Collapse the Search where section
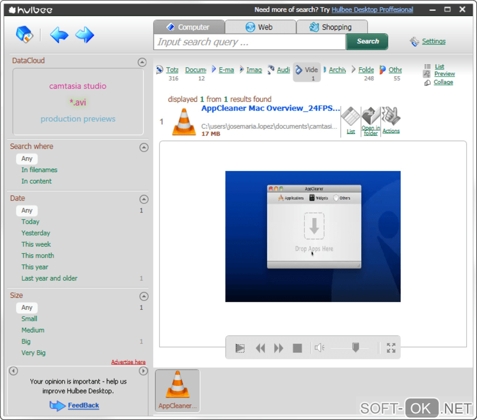477x420 pixels. click(144, 147)
